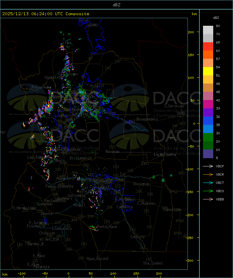
Task: Click the Sosneado label on the map
Action: point(44,204)
